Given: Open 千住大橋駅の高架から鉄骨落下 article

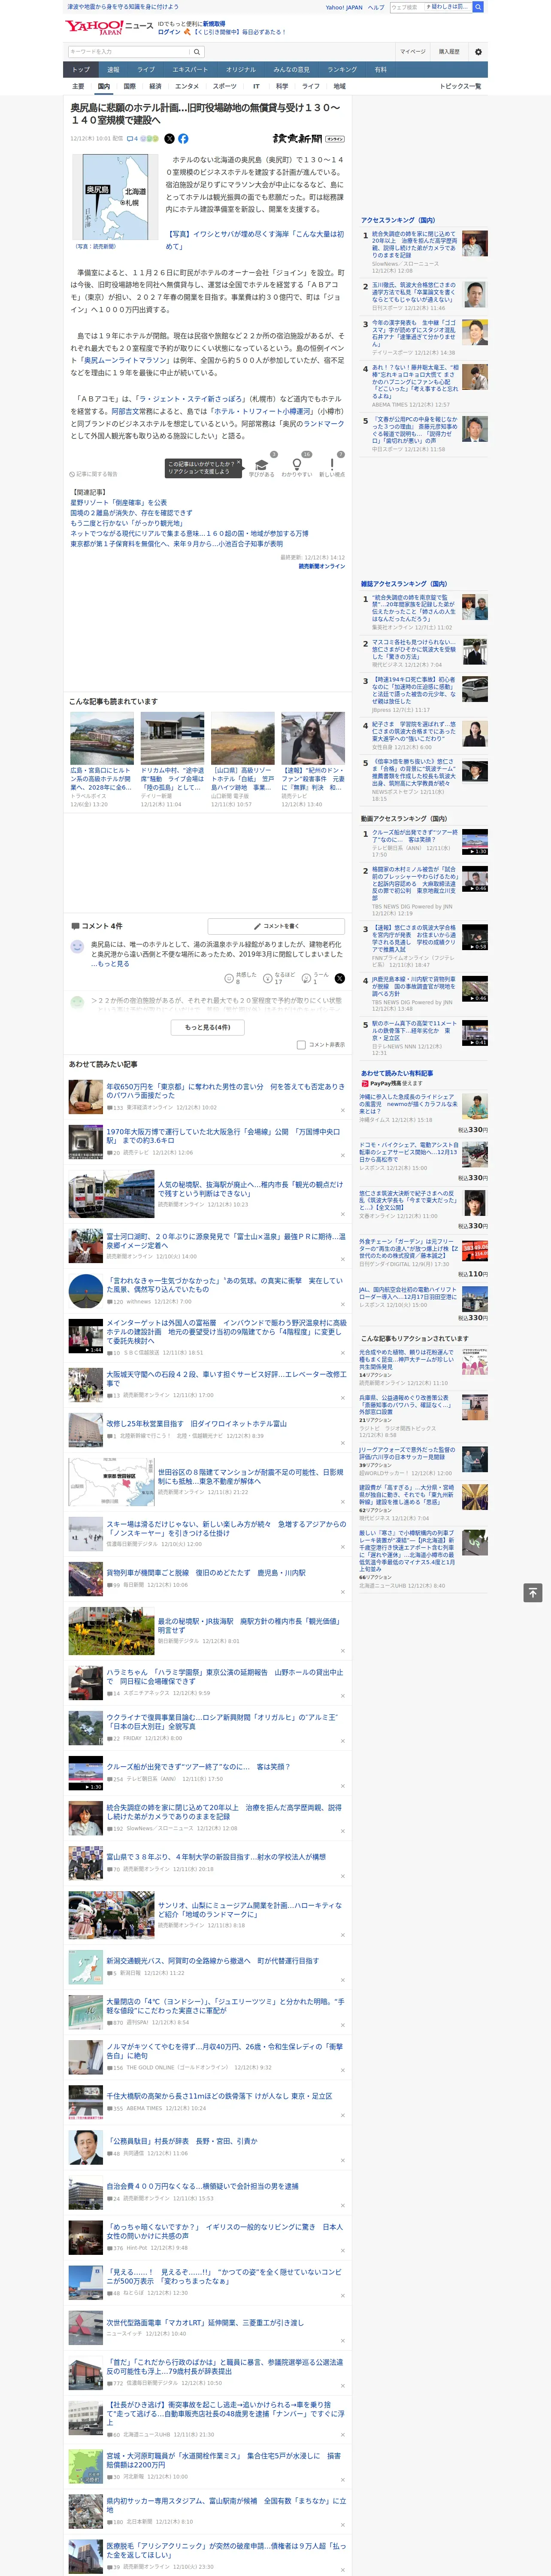Looking at the screenshot, I should click(219, 2096).
